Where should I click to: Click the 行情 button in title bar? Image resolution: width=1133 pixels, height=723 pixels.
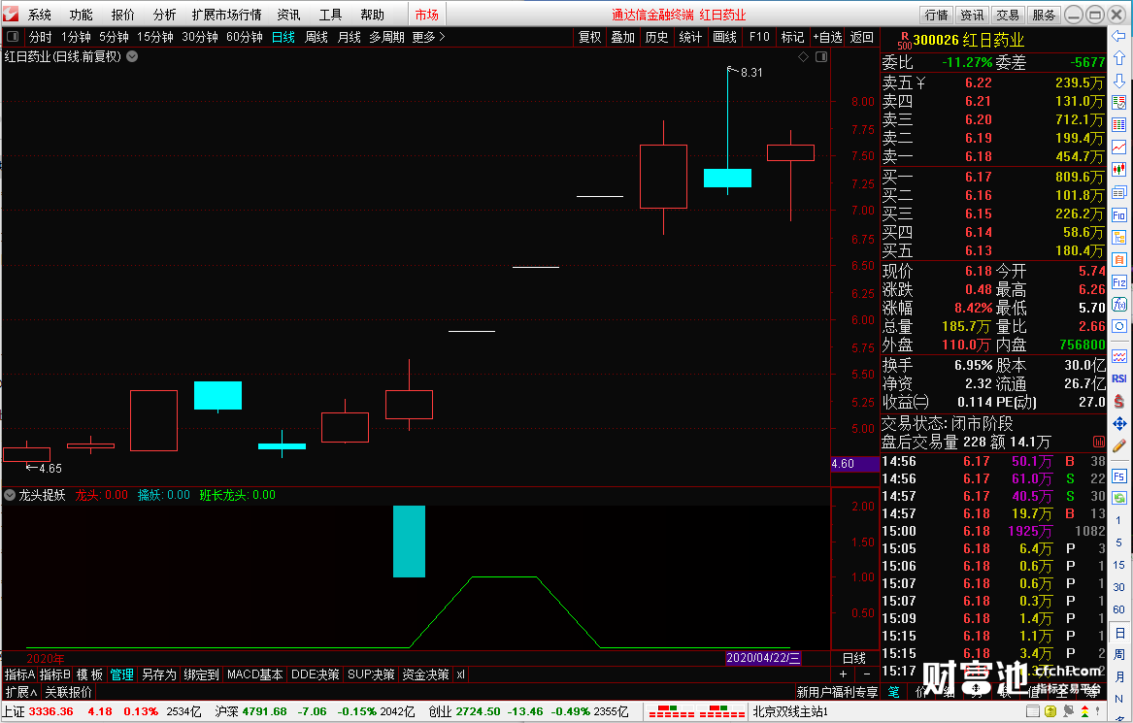coord(937,15)
